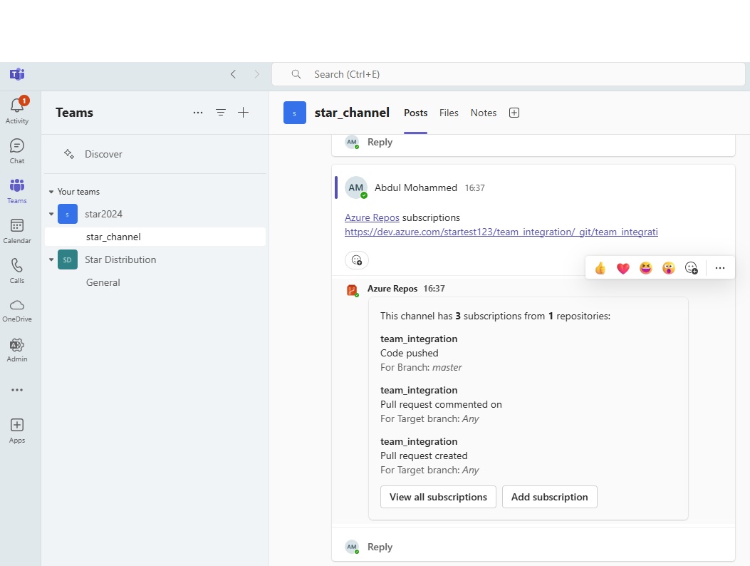Add a tab to star_channel

pos(514,113)
